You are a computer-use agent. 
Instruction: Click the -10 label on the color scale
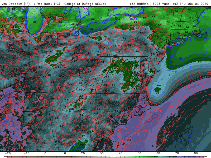26,153
